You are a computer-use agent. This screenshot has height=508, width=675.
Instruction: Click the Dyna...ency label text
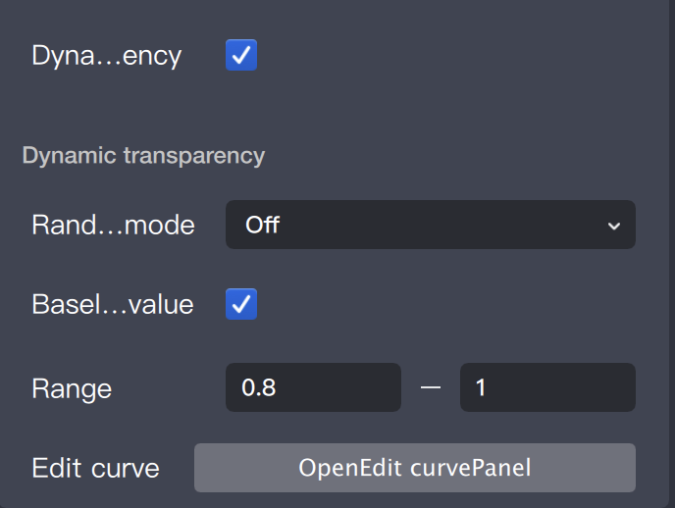[107, 56]
